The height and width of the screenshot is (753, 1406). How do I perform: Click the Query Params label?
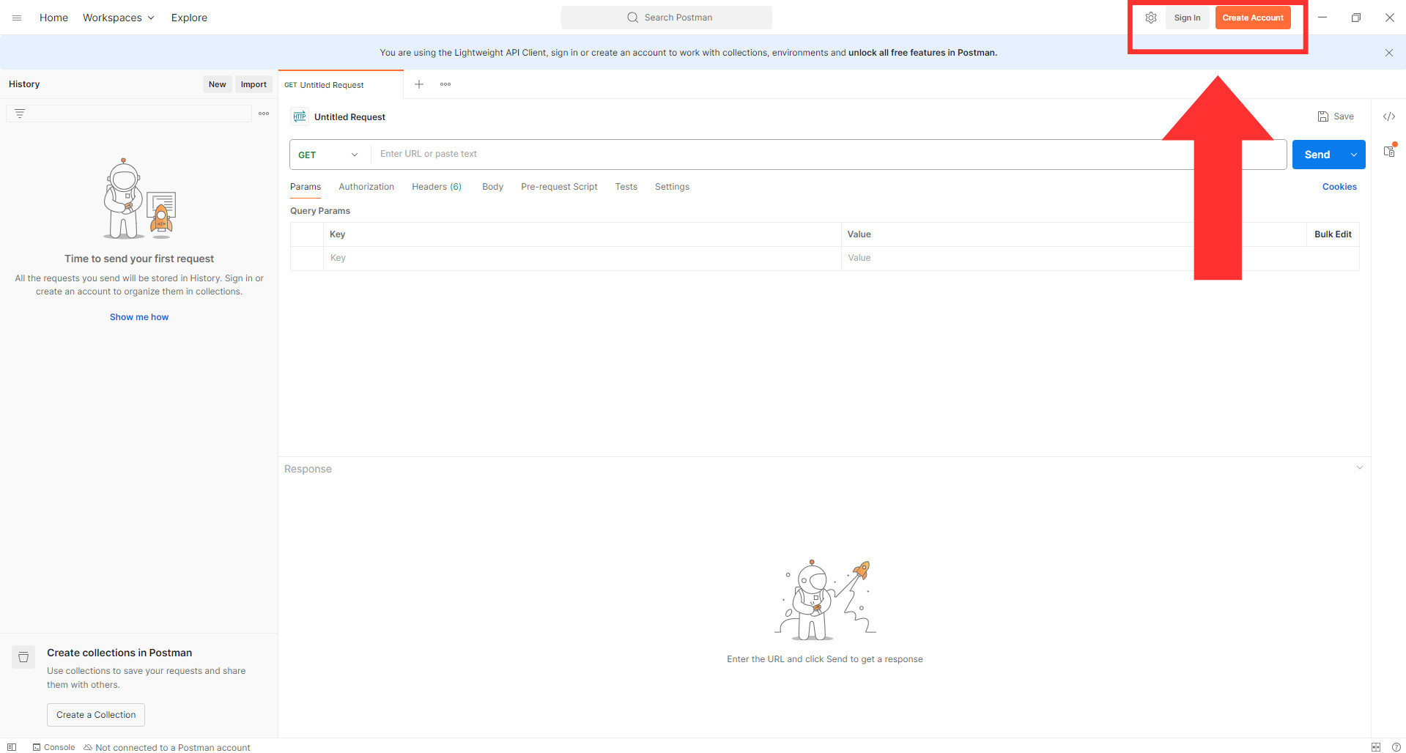[320, 211]
